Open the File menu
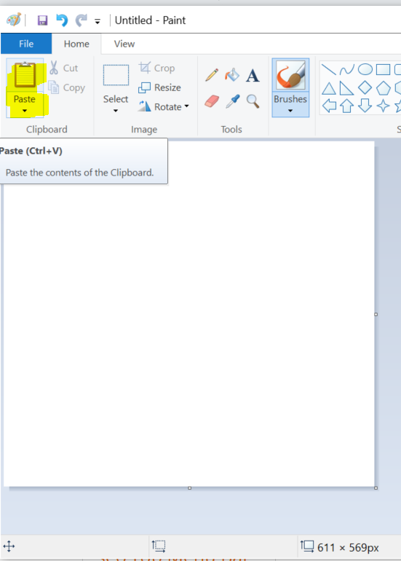This screenshot has width=401, height=561. pos(26,44)
